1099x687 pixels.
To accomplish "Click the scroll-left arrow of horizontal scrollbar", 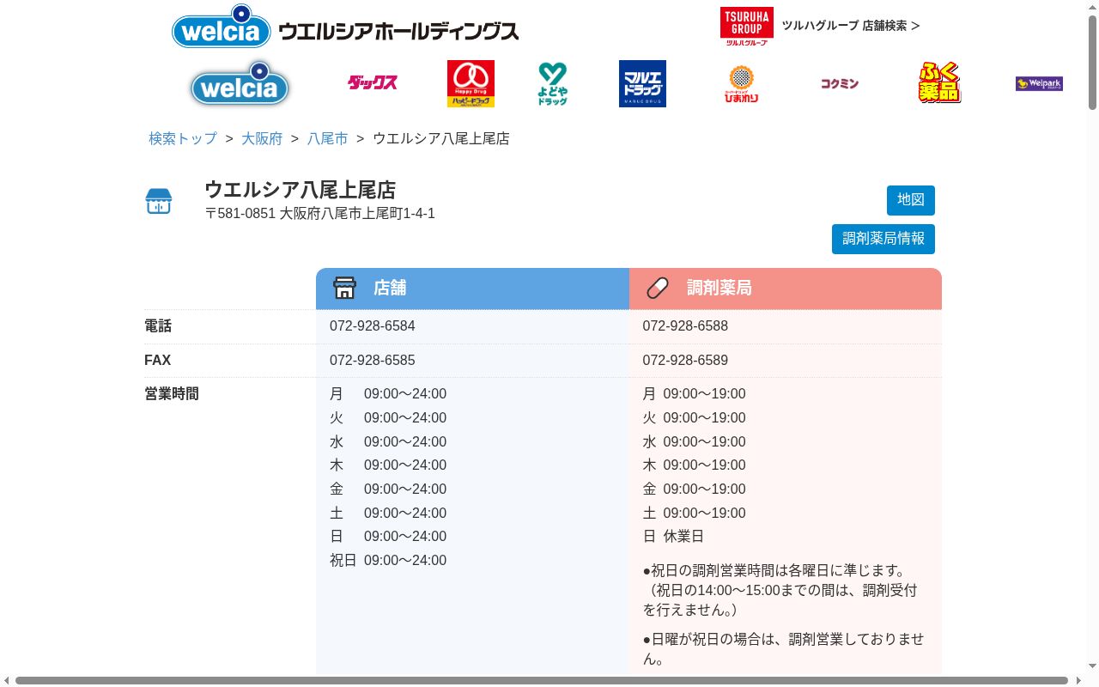I will coord(6,680).
